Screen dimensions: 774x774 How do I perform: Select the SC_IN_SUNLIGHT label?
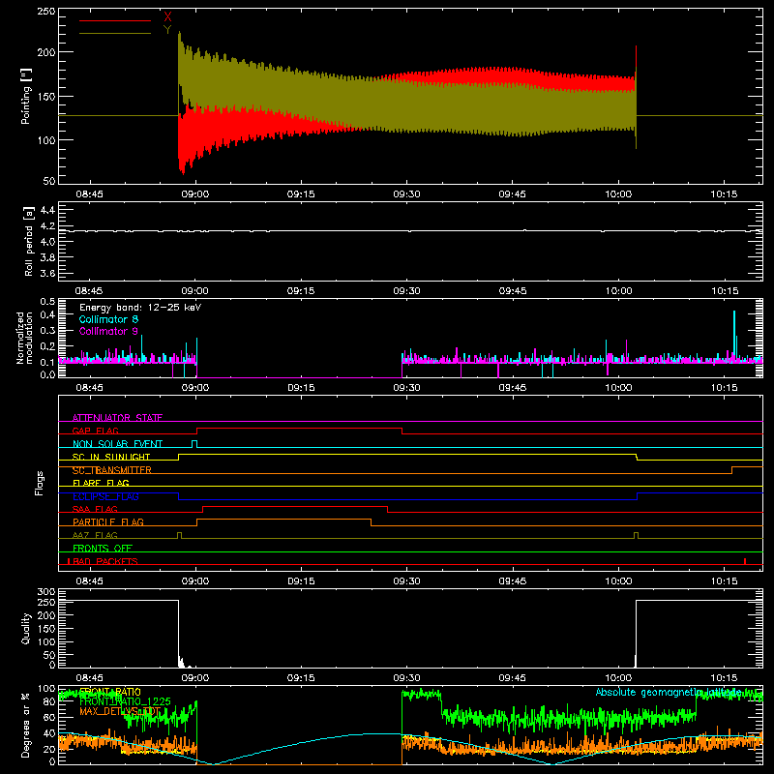pos(111,457)
